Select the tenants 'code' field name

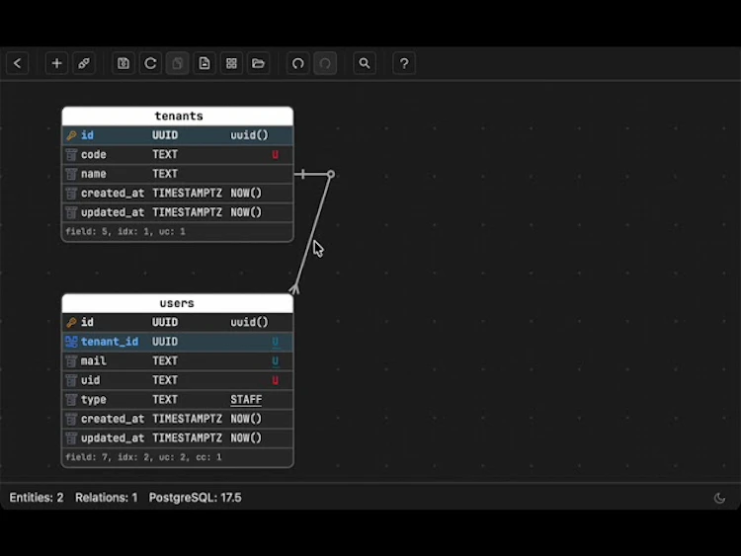pos(94,154)
